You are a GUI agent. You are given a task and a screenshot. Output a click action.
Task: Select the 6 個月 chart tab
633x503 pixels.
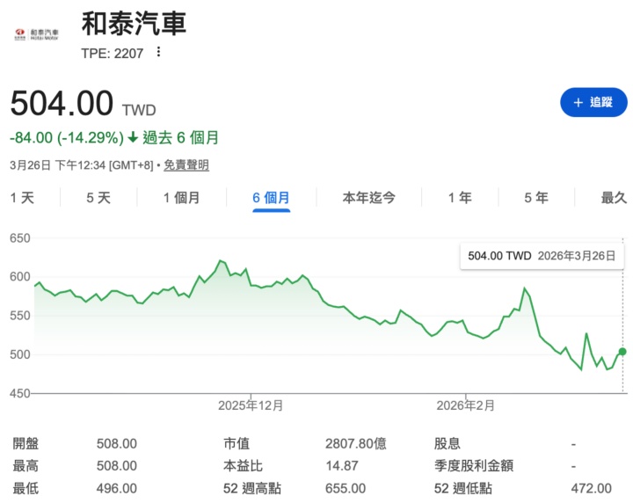pos(271,198)
